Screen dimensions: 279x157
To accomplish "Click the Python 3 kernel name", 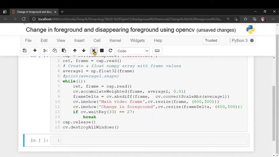I will tap(239, 41).
